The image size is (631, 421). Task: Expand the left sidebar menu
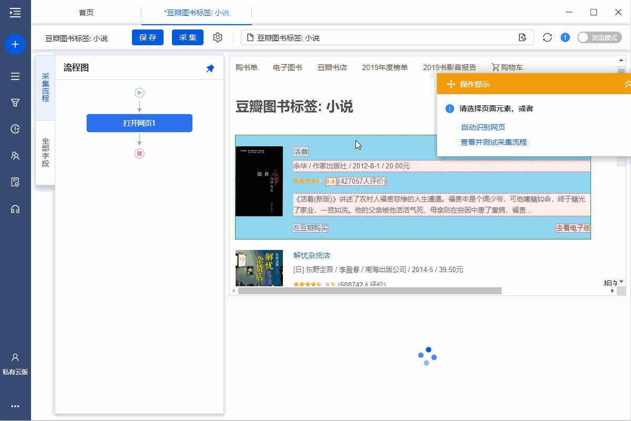(x=15, y=13)
